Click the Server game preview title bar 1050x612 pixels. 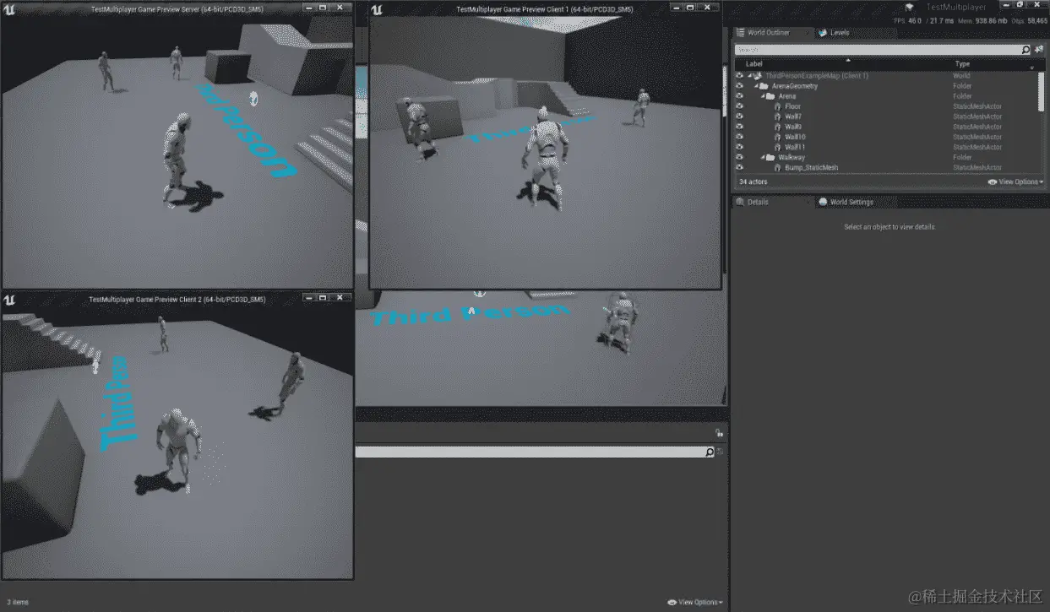(177, 8)
